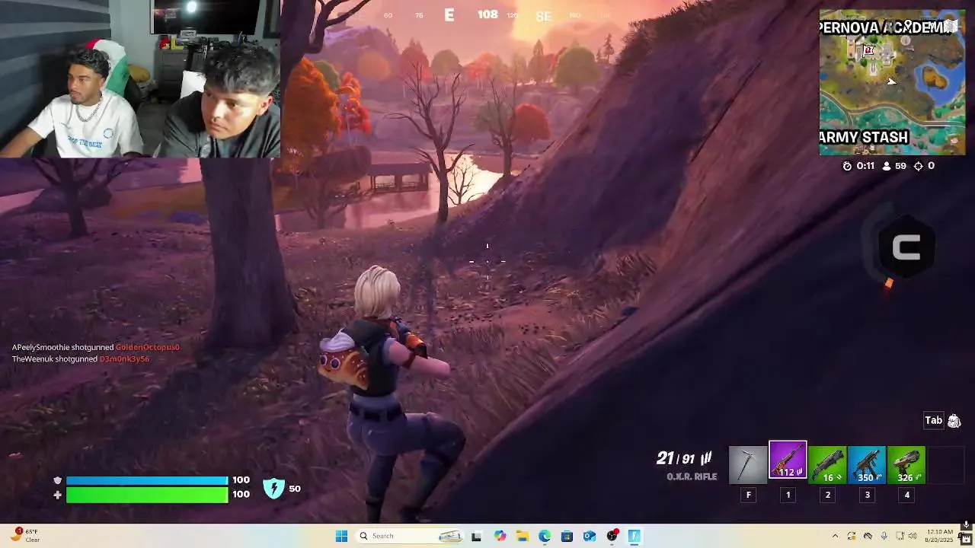Click the 1 keybind label
Viewport: 975px width, 548px height.
(788, 495)
